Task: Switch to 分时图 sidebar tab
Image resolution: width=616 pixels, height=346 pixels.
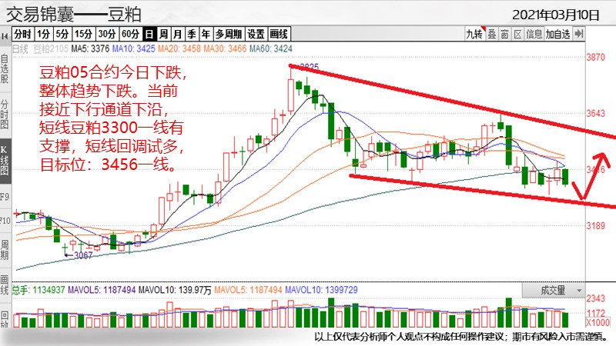Action: 5,112
